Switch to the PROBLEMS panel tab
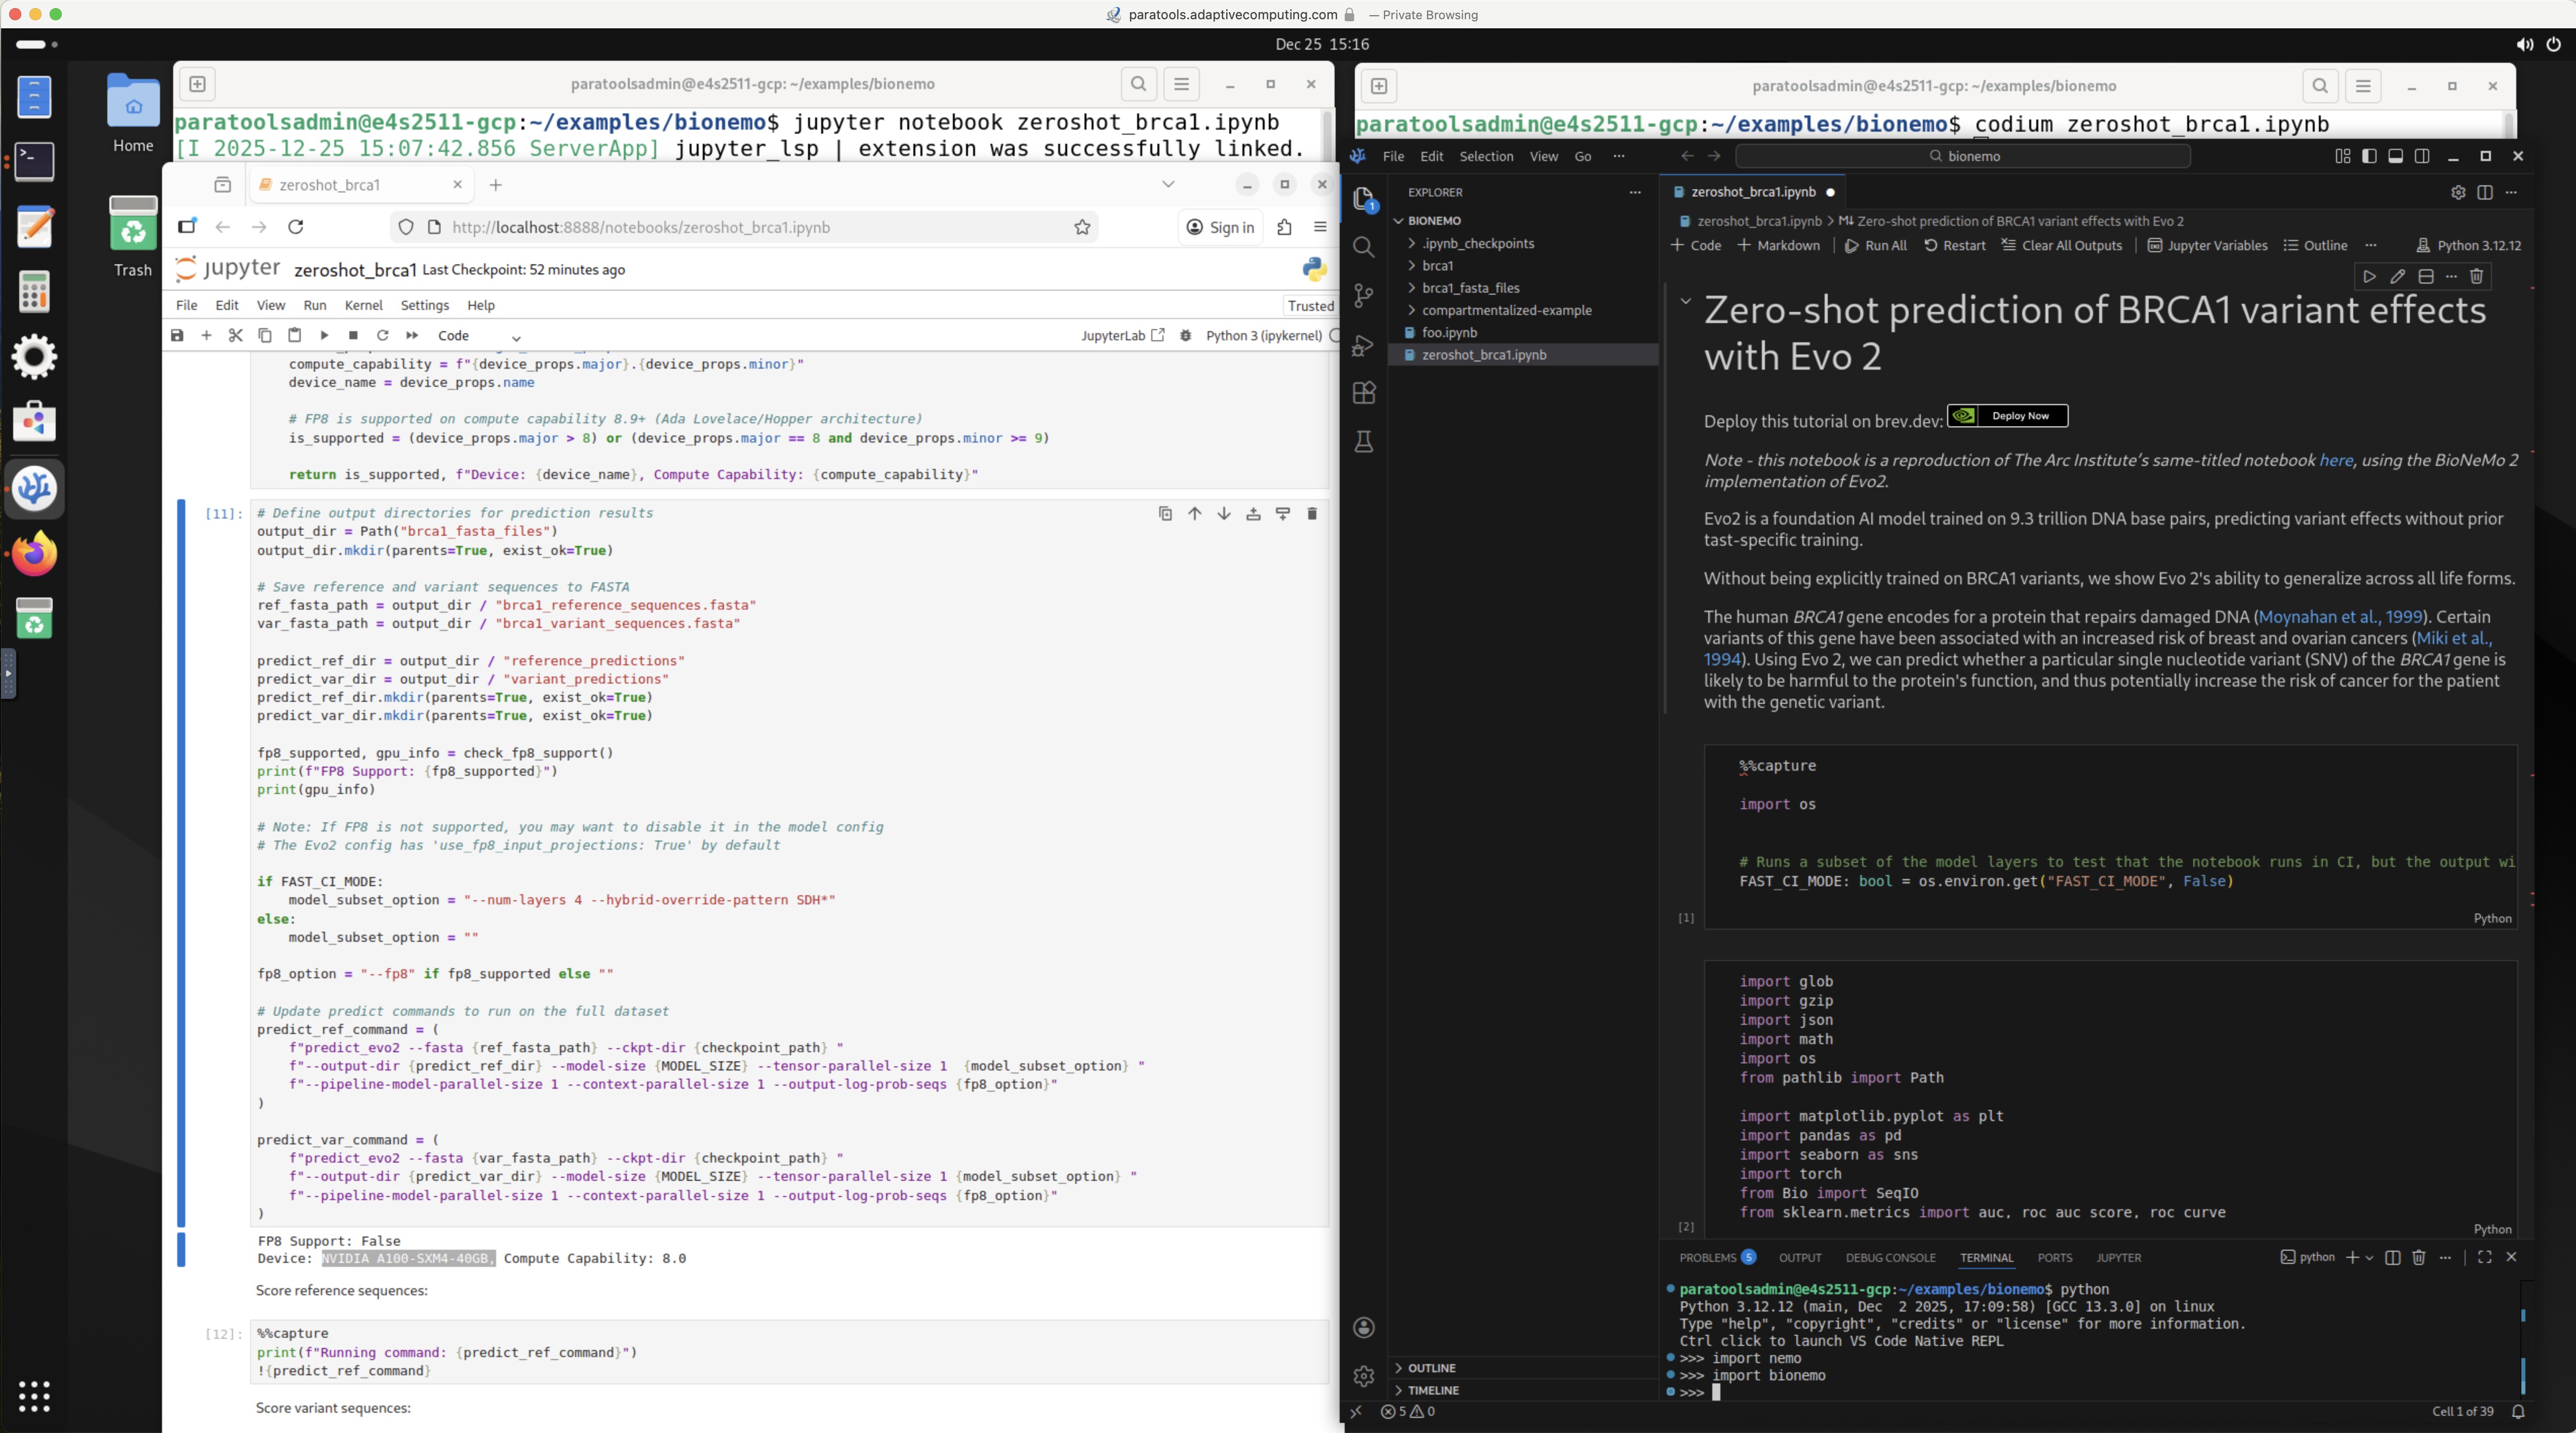The image size is (2576, 1433). 1707,1258
